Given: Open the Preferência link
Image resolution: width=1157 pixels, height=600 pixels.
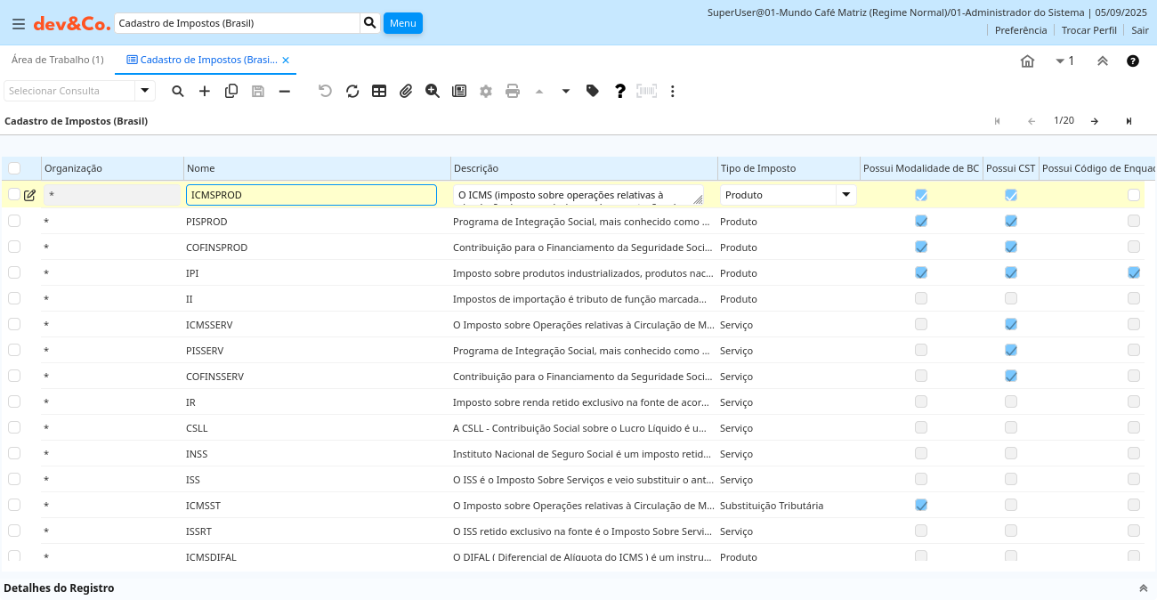Looking at the screenshot, I should point(1020,30).
